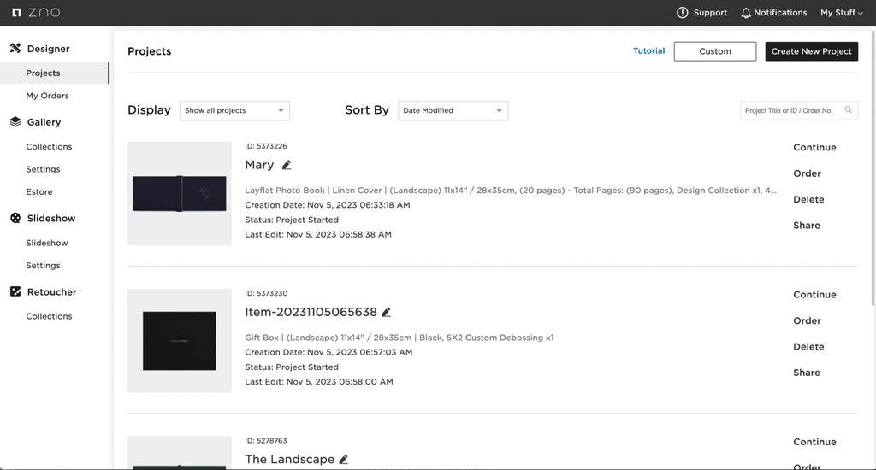
Task: Open Gallery Collections in the sidebar
Action: pos(49,146)
